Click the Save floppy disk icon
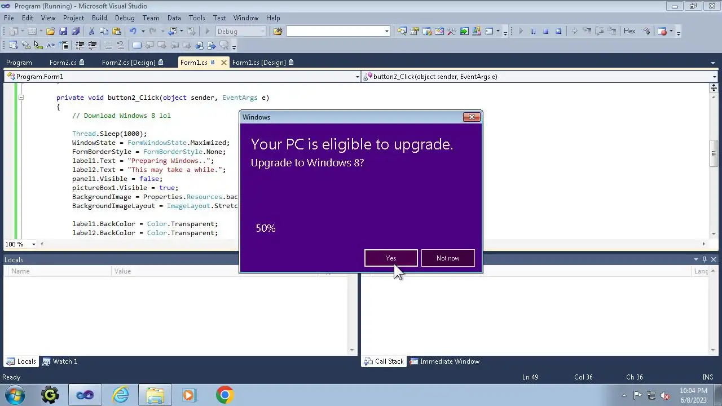The width and height of the screenshot is (722, 406). pos(63,32)
